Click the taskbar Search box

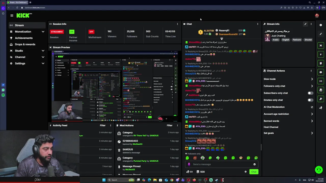121,180
